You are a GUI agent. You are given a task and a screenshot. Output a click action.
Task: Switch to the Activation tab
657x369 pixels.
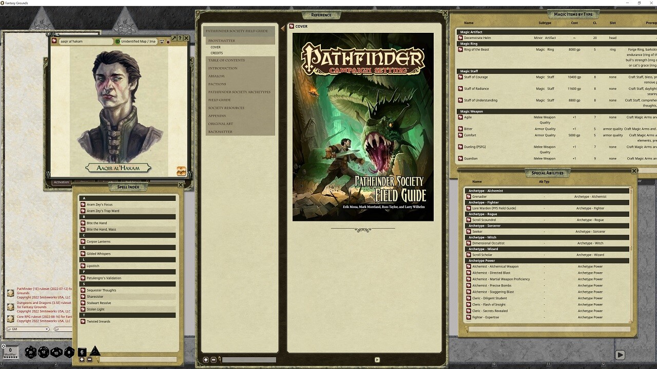[61, 182]
